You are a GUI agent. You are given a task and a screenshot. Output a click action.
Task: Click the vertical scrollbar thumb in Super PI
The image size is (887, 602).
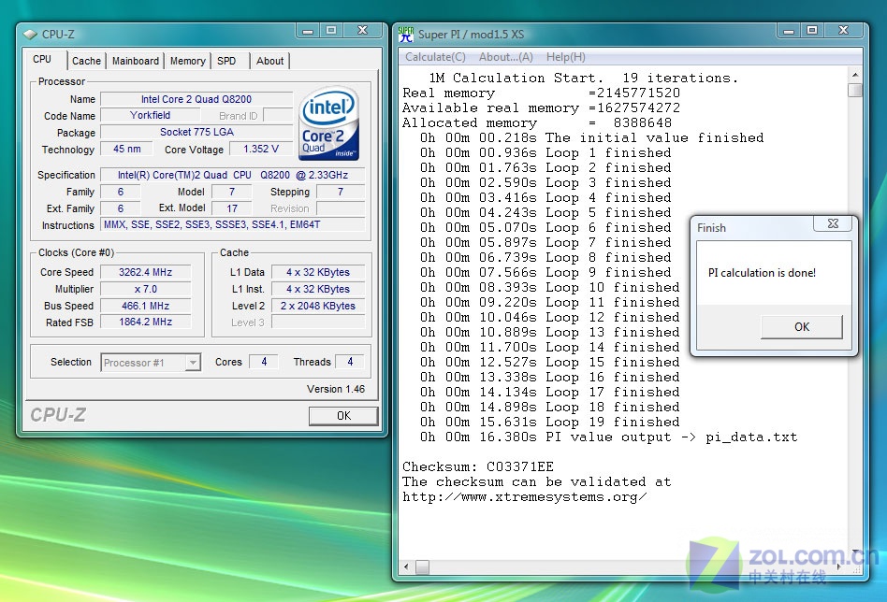tap(855, 91)
